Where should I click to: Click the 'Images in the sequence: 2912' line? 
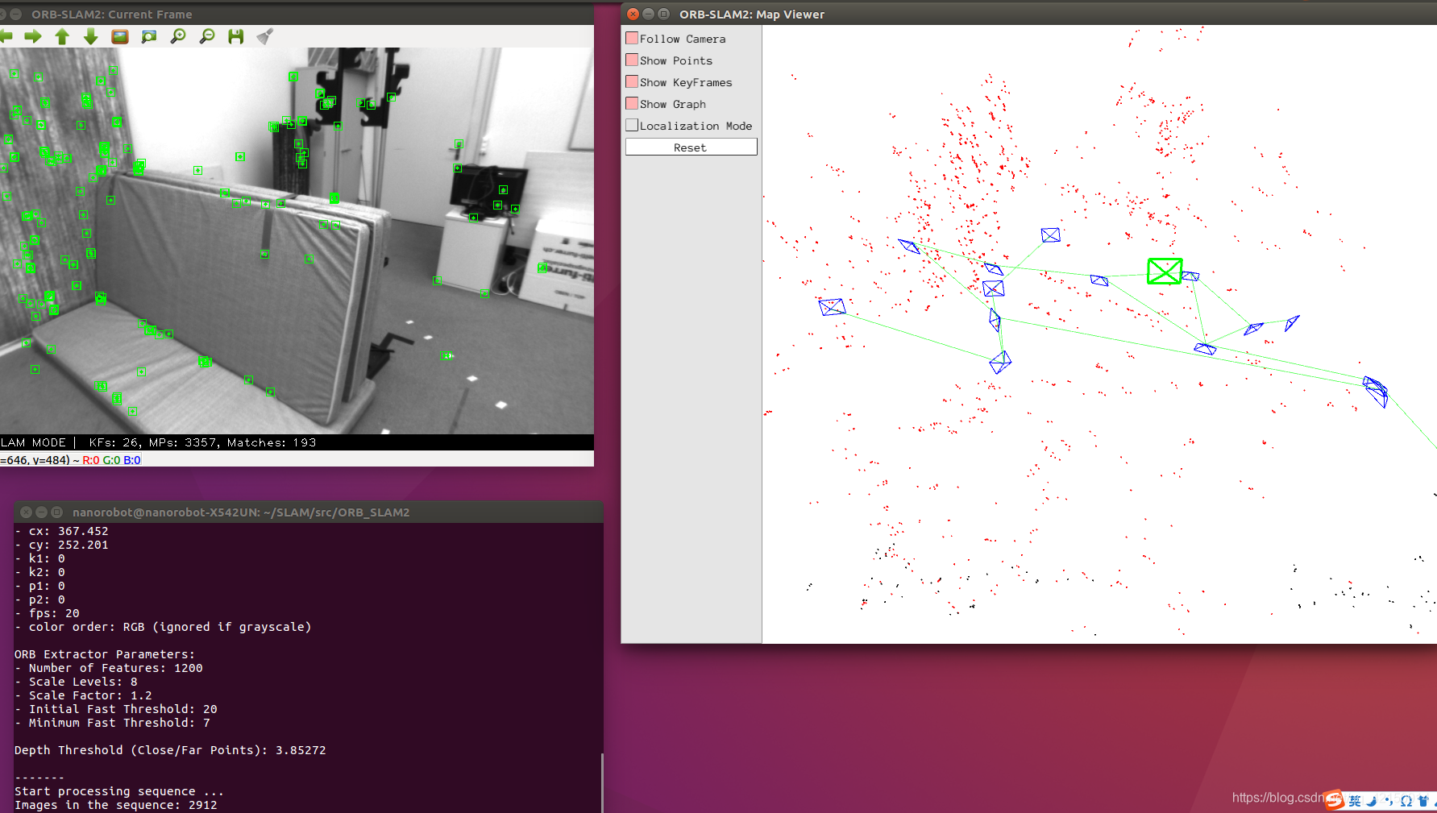(x=116, y=805)
